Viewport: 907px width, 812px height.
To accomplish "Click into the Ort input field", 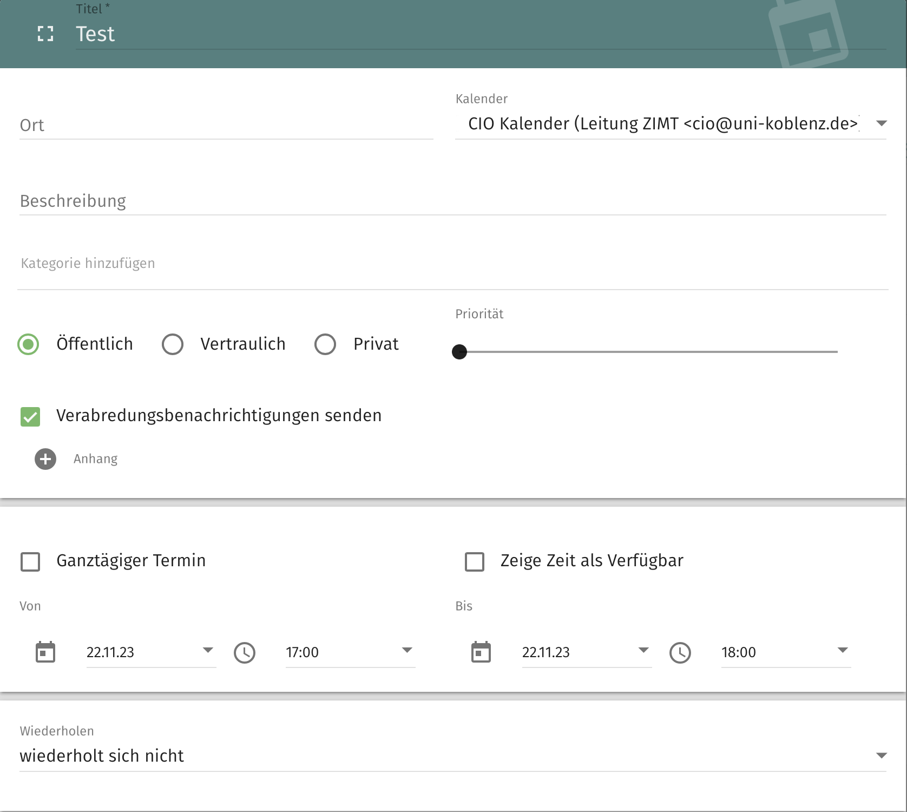I will tap(226, 126).
